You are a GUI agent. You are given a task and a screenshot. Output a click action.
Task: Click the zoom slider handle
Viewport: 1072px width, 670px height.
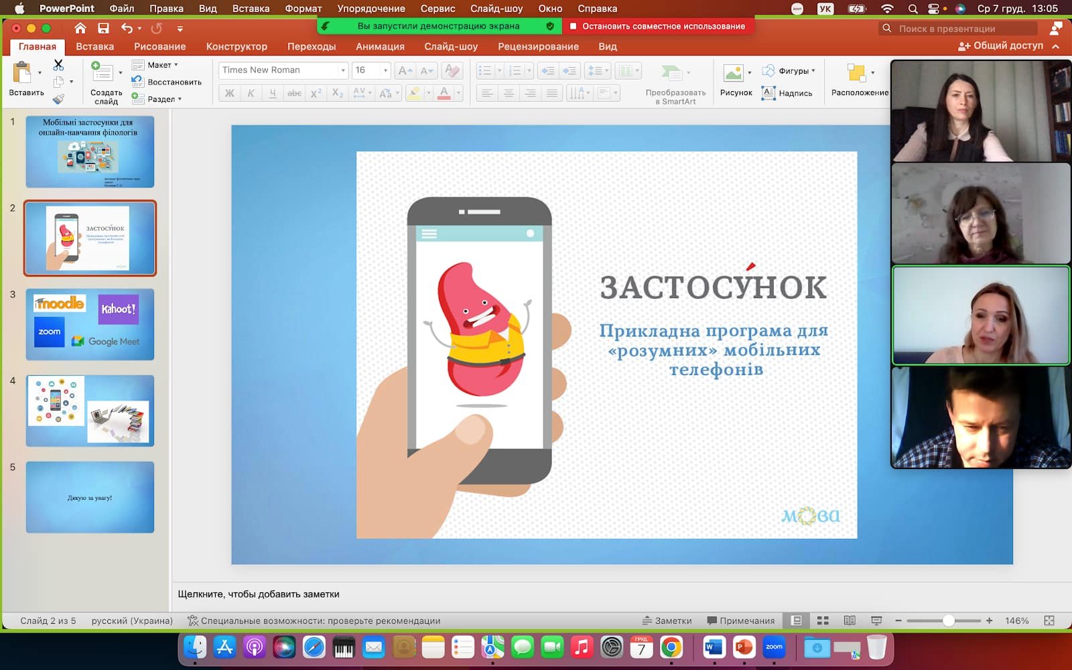[948, 620]
